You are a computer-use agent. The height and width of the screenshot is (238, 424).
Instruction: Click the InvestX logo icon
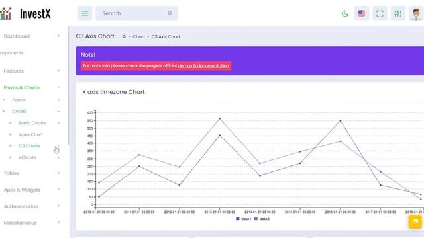pyautogui.click(x=5, y=13)
